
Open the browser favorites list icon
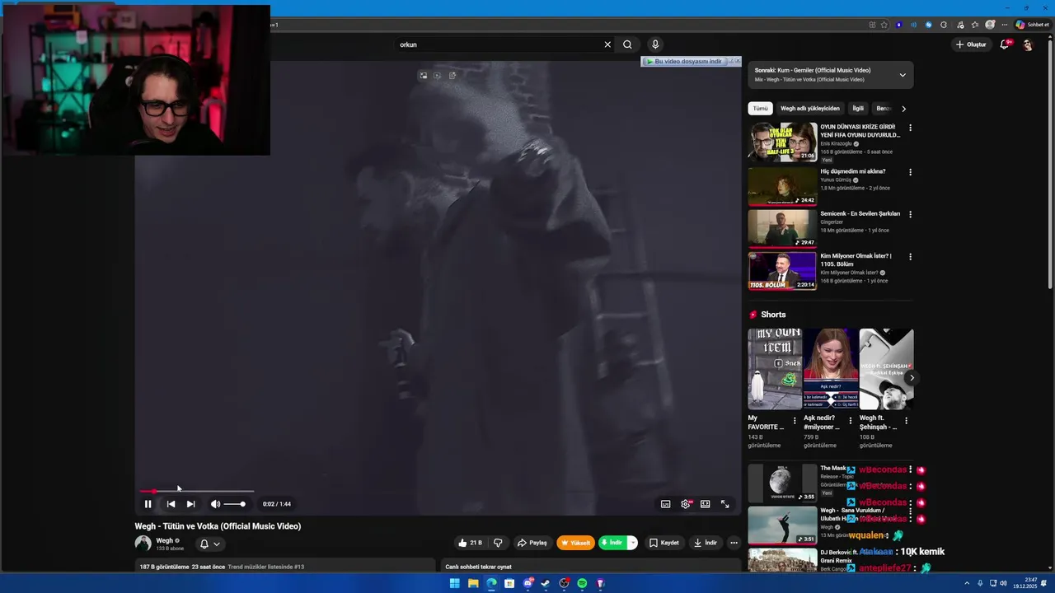[x=974, y=25]
